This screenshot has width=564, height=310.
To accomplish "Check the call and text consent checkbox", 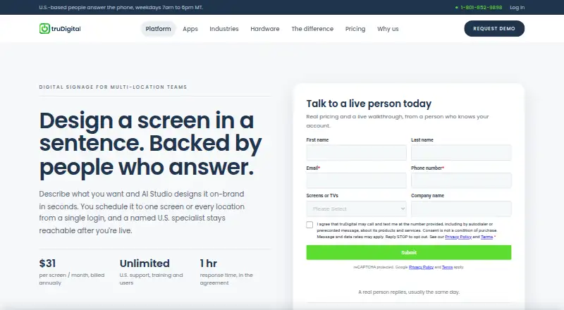I will click(x=309, y=225).
